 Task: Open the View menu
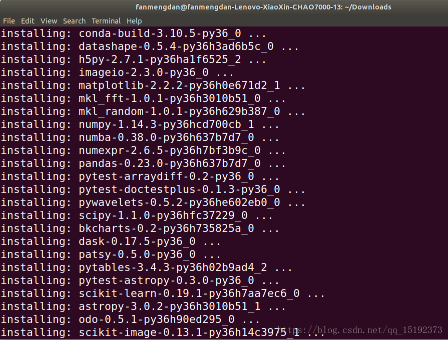pyautogui.click(x=49, y=21)
